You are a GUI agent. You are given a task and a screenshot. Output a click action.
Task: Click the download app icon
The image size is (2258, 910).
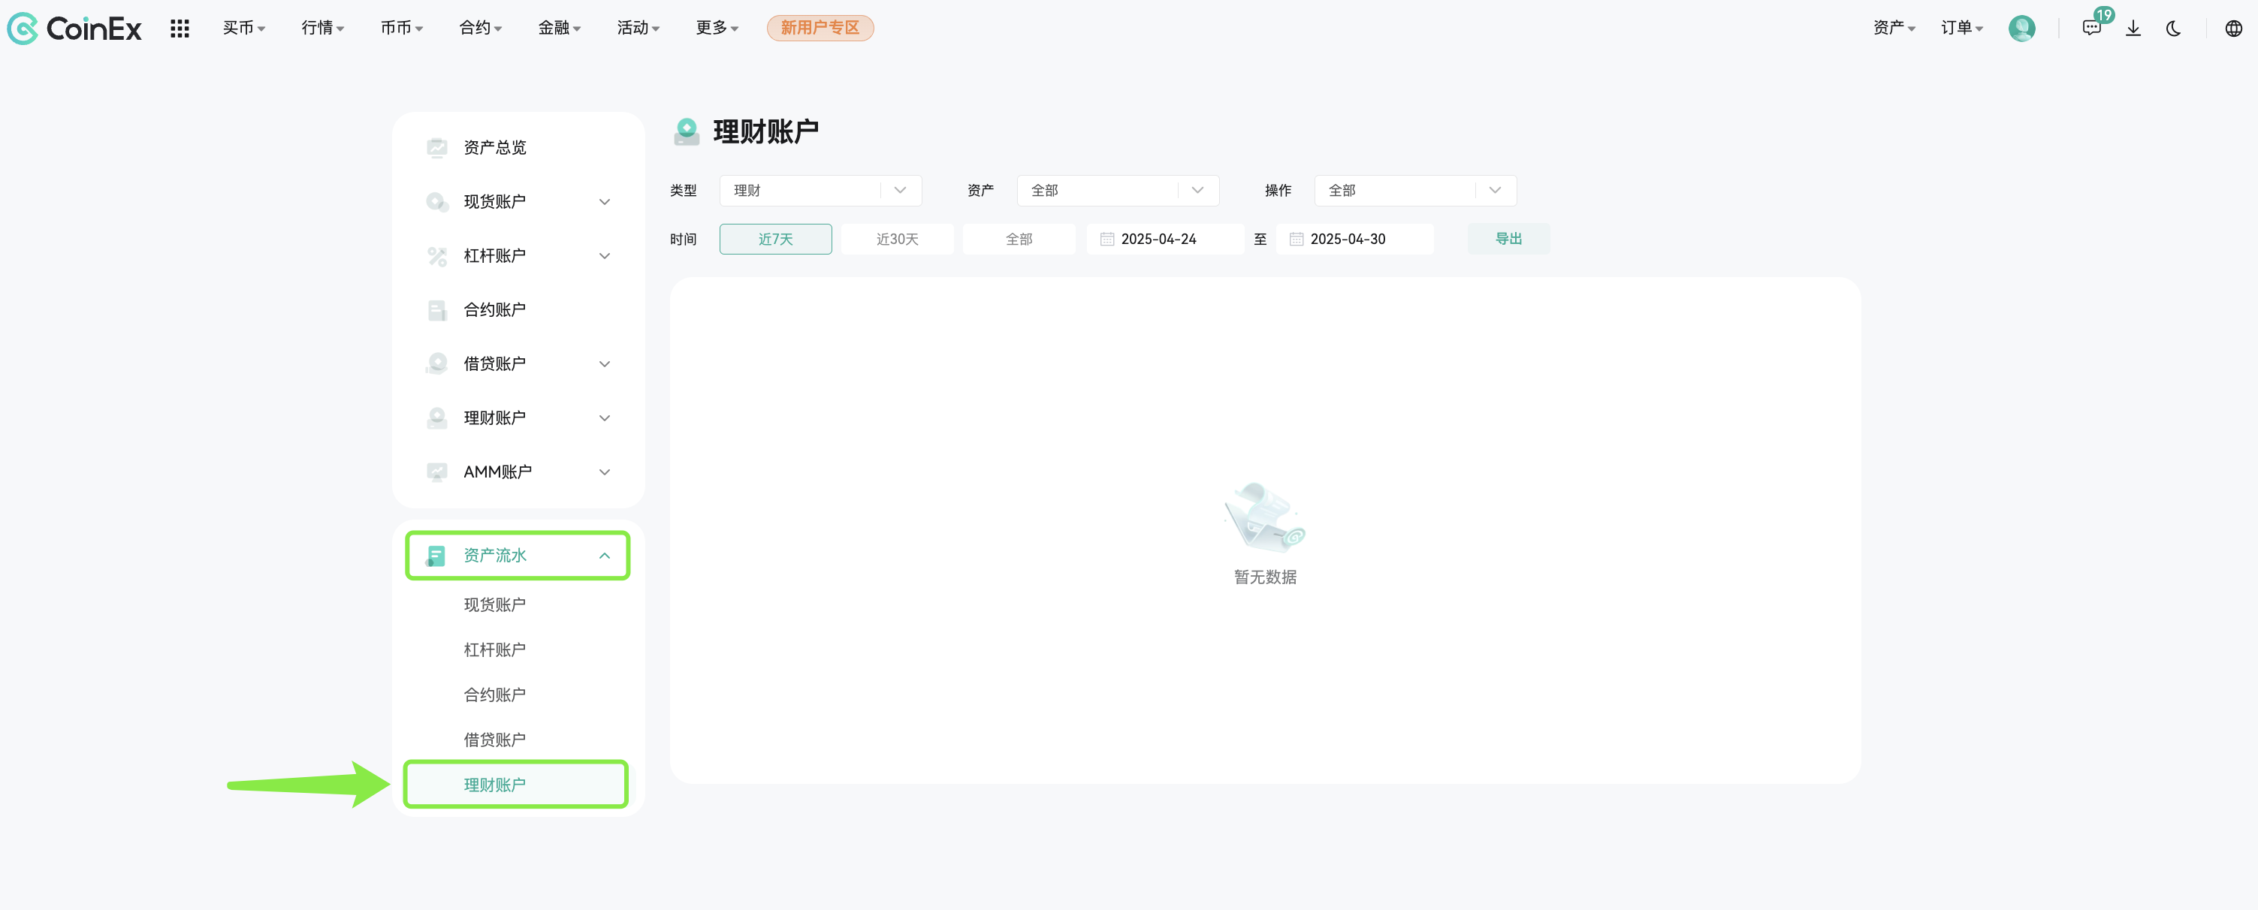click(2133, 29)
